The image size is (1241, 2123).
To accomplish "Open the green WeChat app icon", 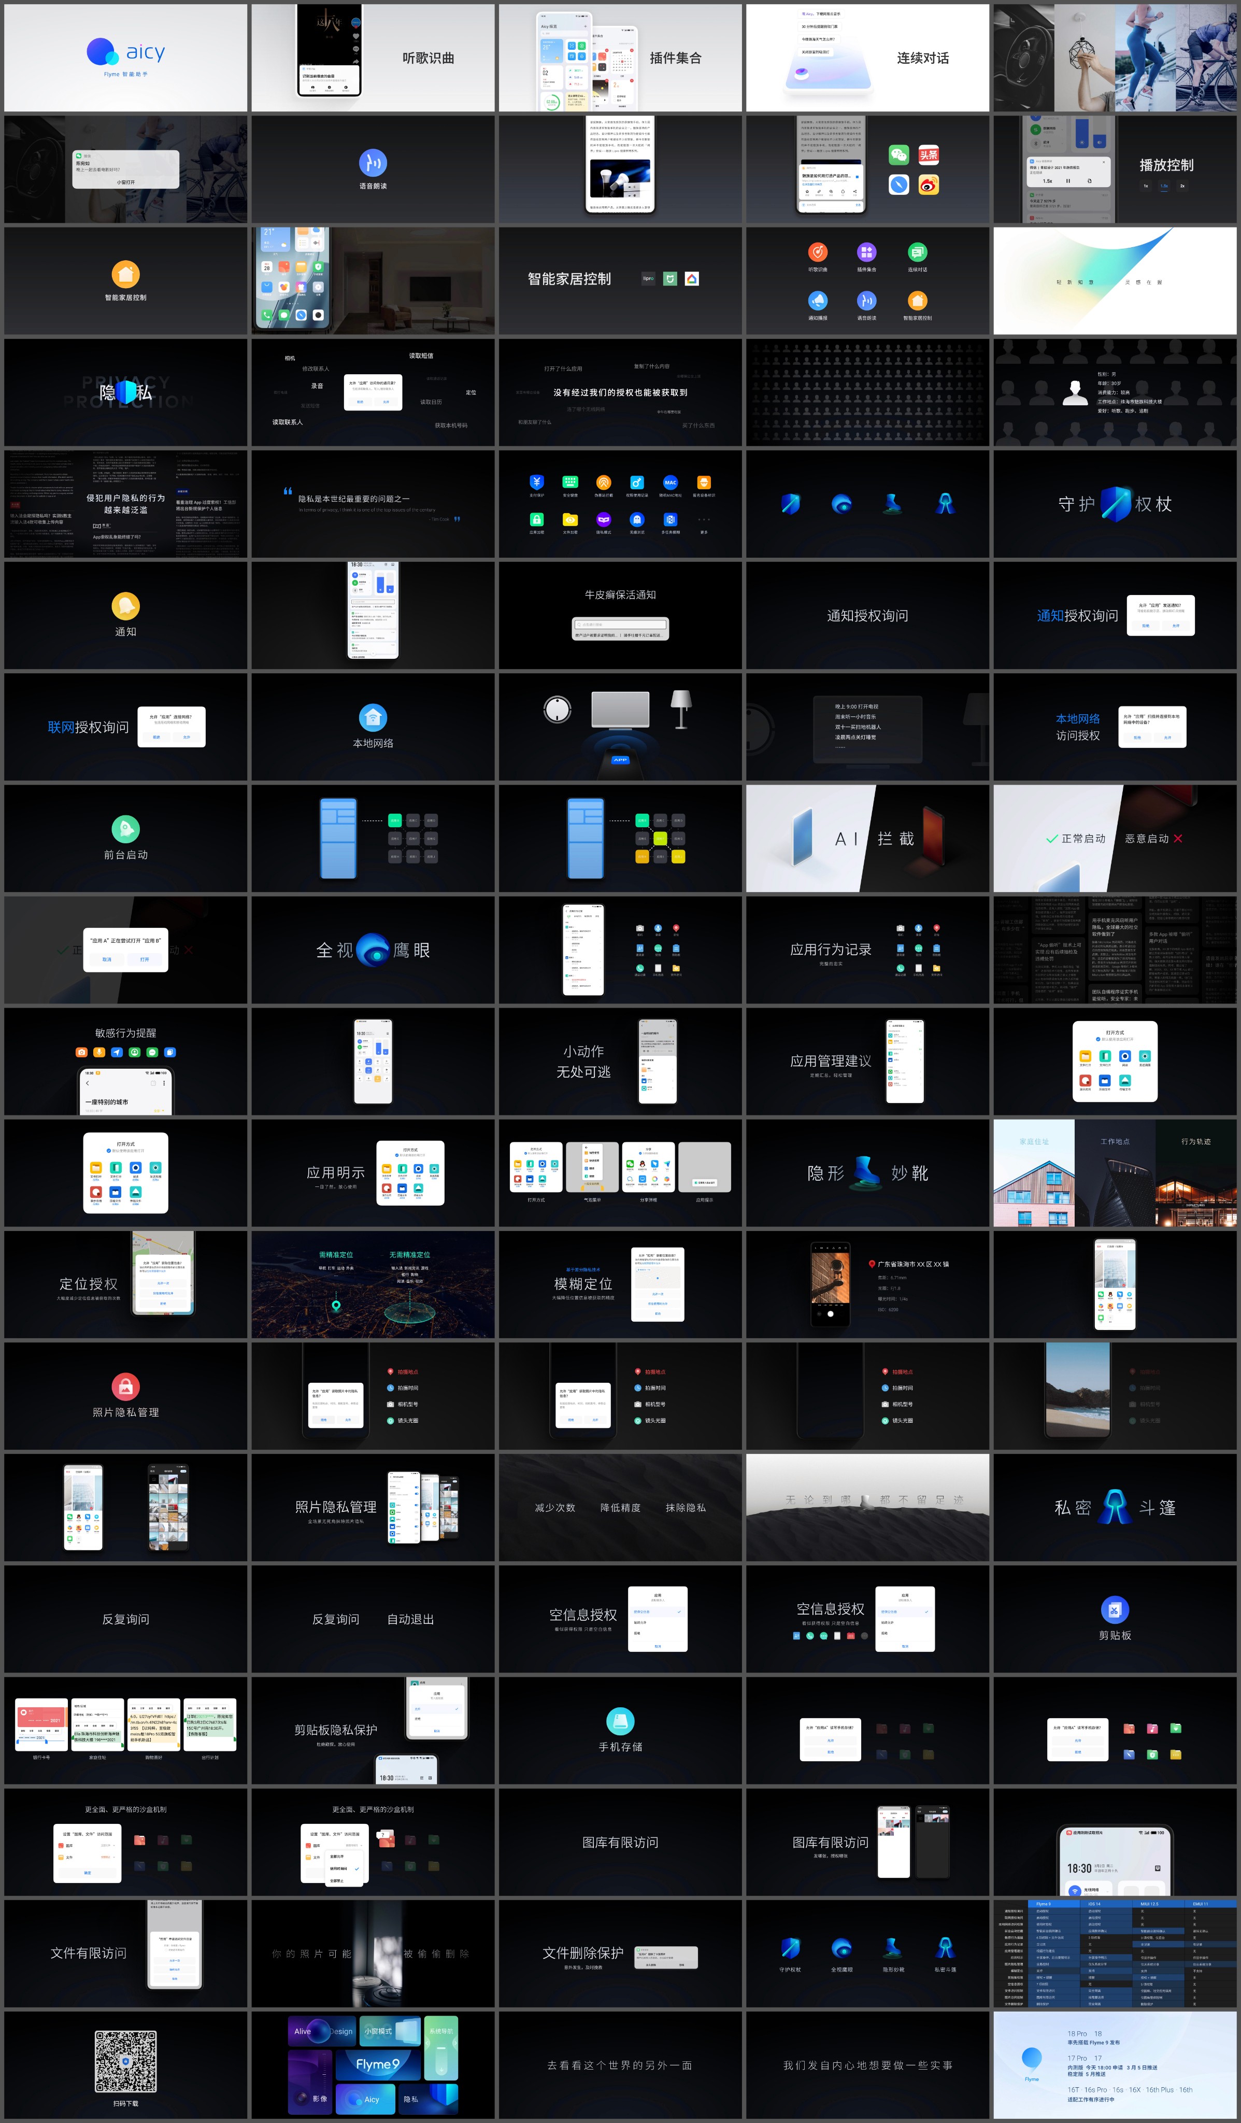I will point(899,155).
